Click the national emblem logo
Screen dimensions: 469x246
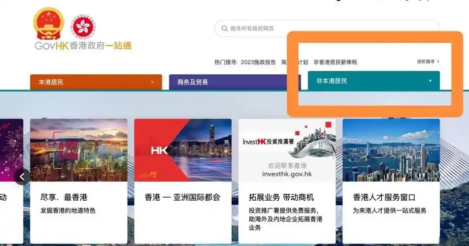click(x=48, y=24)
